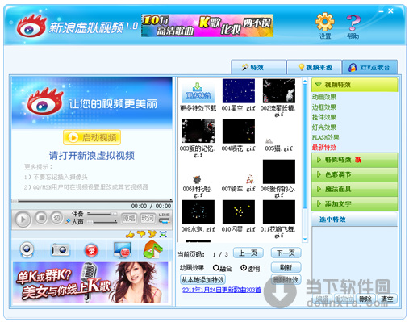Take a snapshot with the camera icon
The height and width of the screenshot is (322, 409).
(61, 250)
